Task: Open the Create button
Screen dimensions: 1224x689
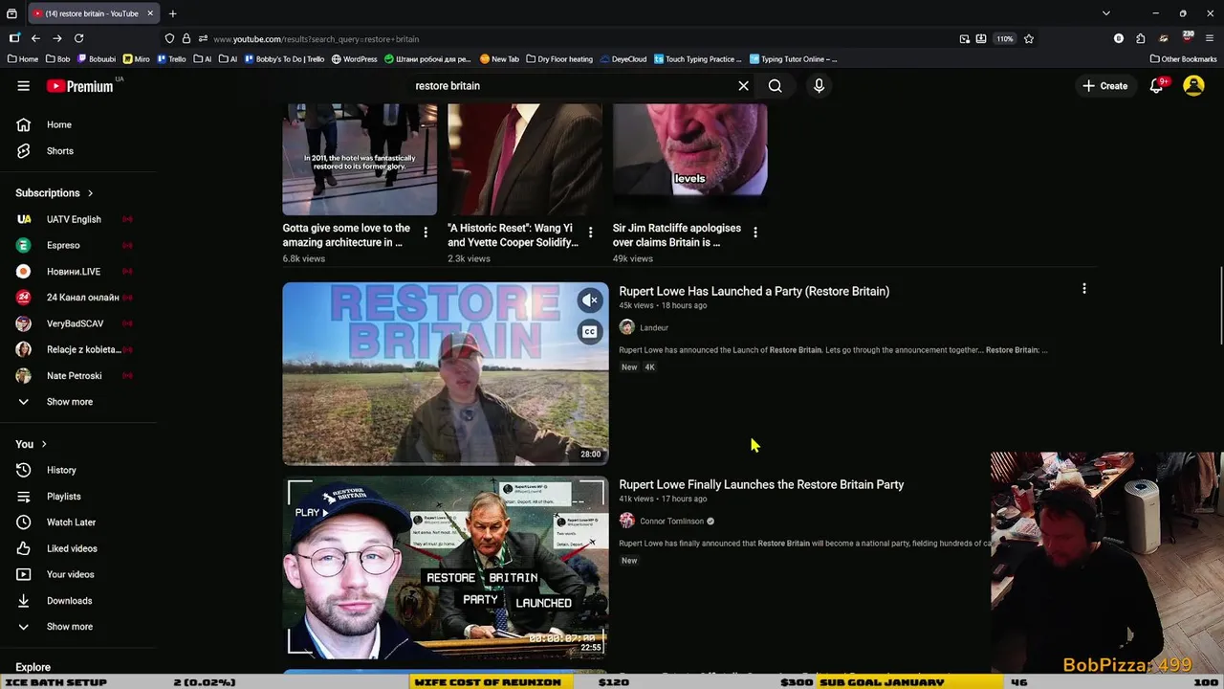Action: [1105, 86]
